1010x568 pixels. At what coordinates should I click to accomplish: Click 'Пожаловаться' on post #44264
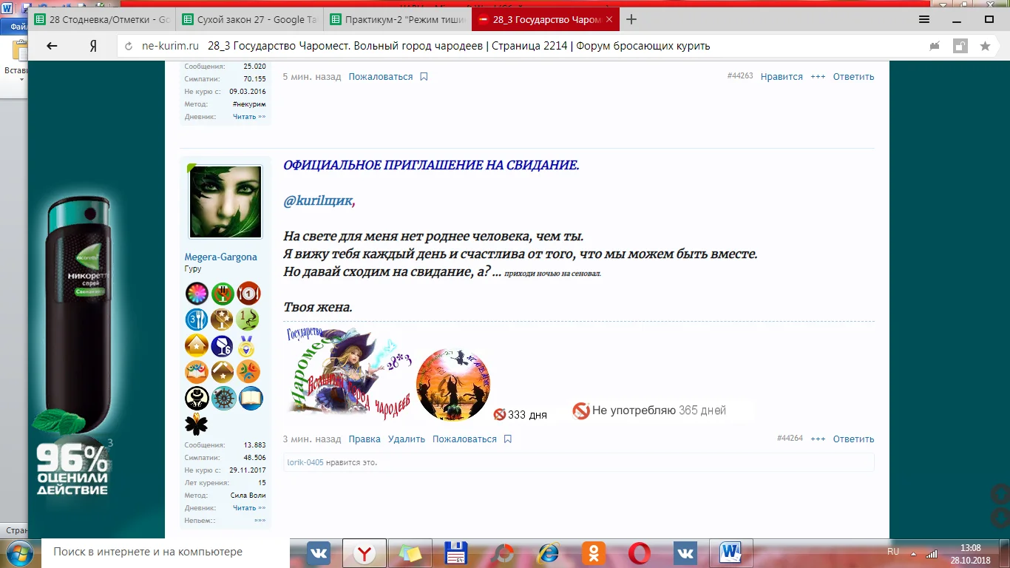pyautogui.click(x=464, y=439)
